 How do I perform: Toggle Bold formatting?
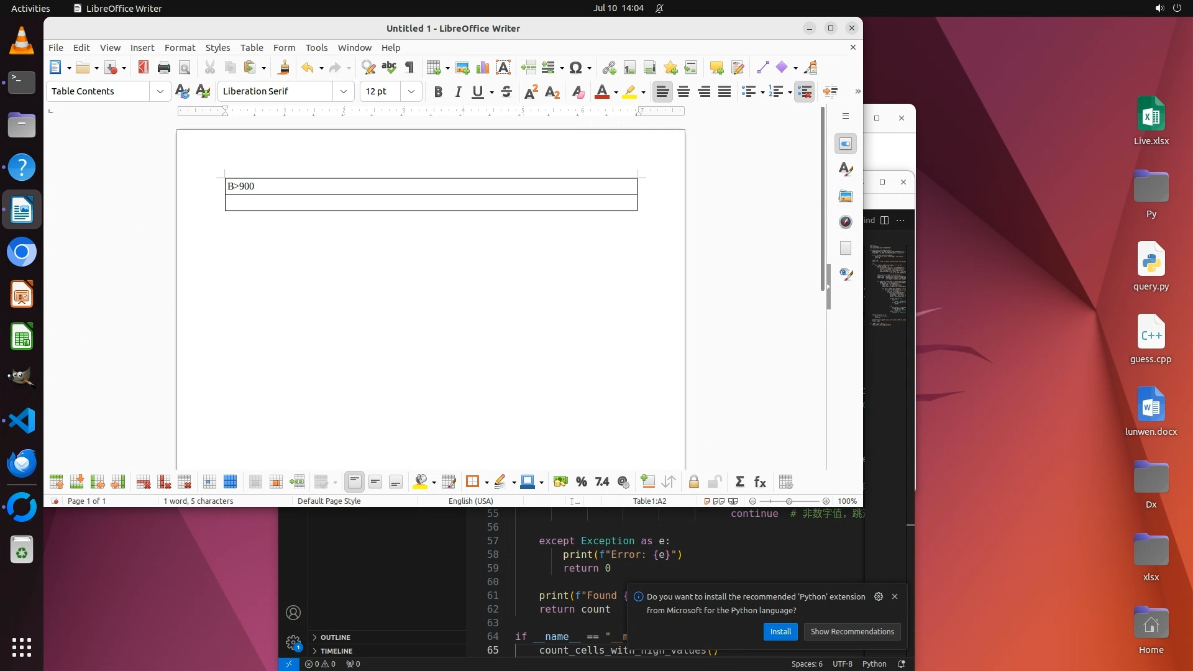(x=438, y=92)
